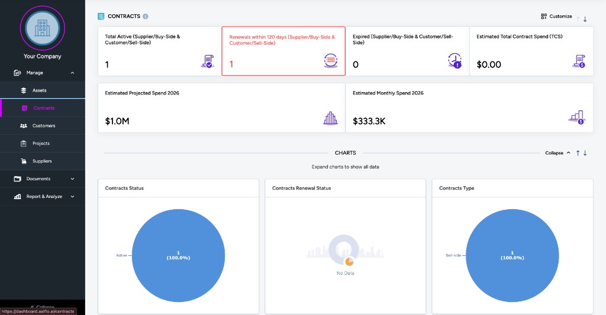The height and width of the screenshot is (315, 606).
Task: Click the No Data label
Action: [x=346, y=273]
